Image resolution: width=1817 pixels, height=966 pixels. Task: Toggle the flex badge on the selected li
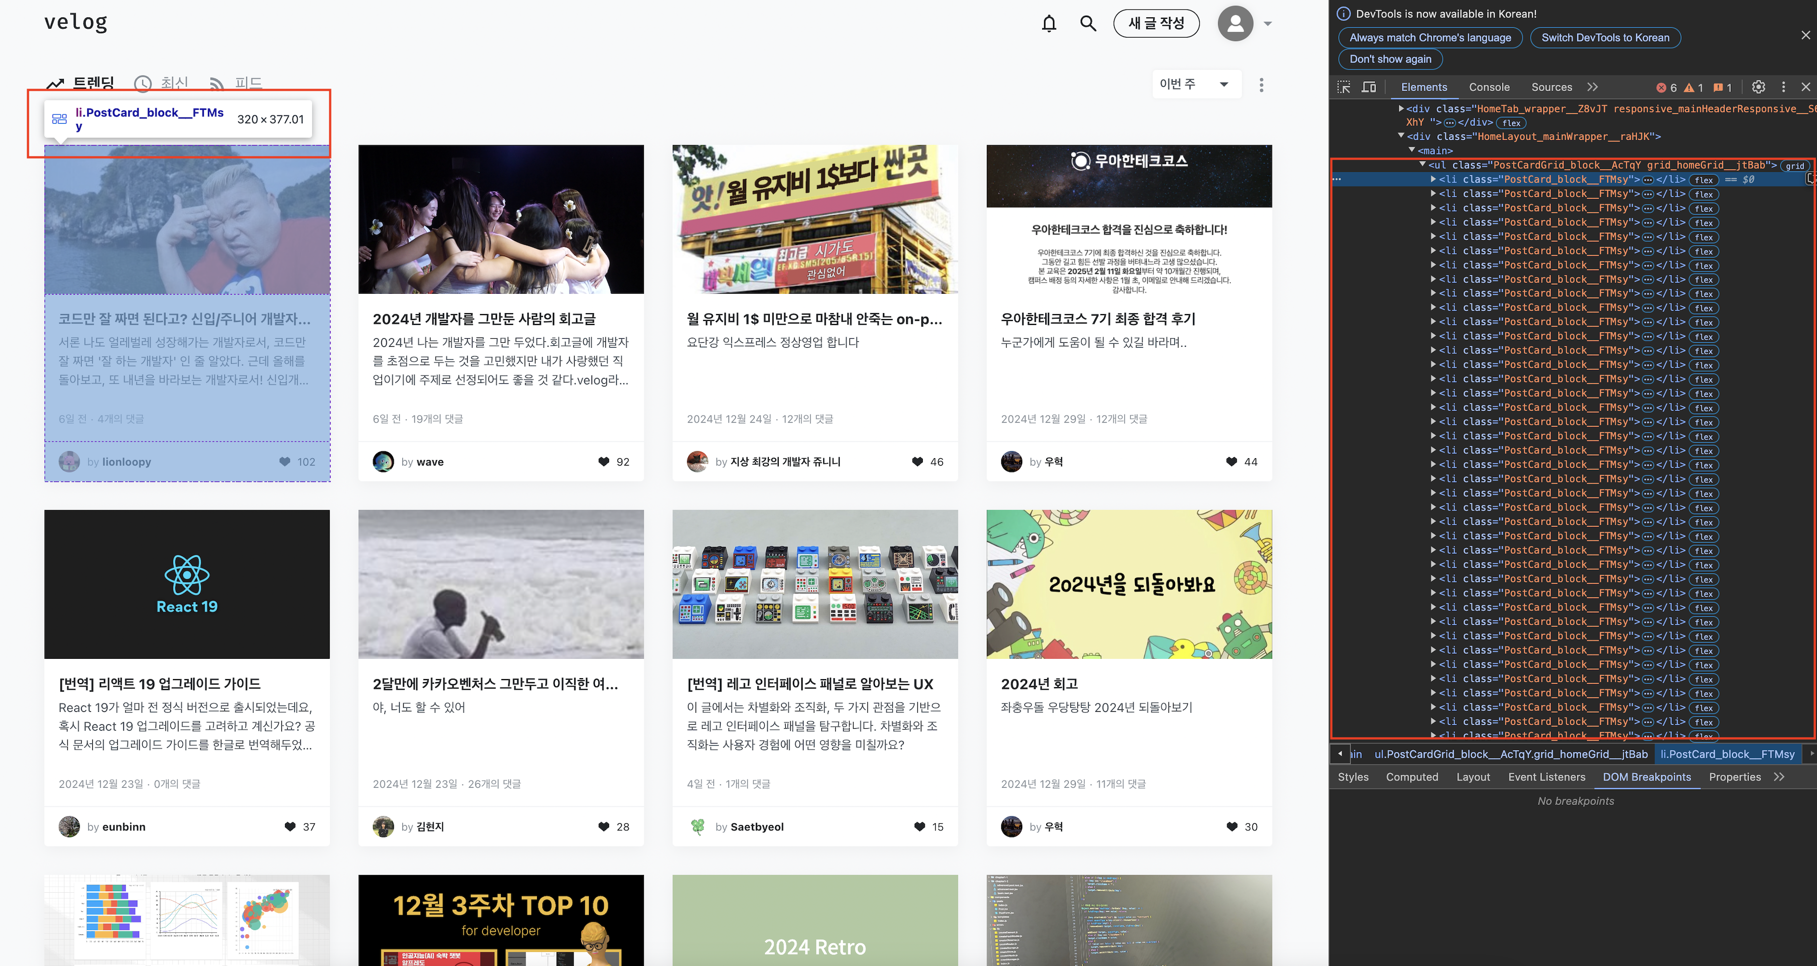pos(1704,180)
